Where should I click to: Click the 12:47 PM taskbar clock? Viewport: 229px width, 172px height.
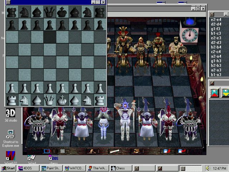click(219, 168)
